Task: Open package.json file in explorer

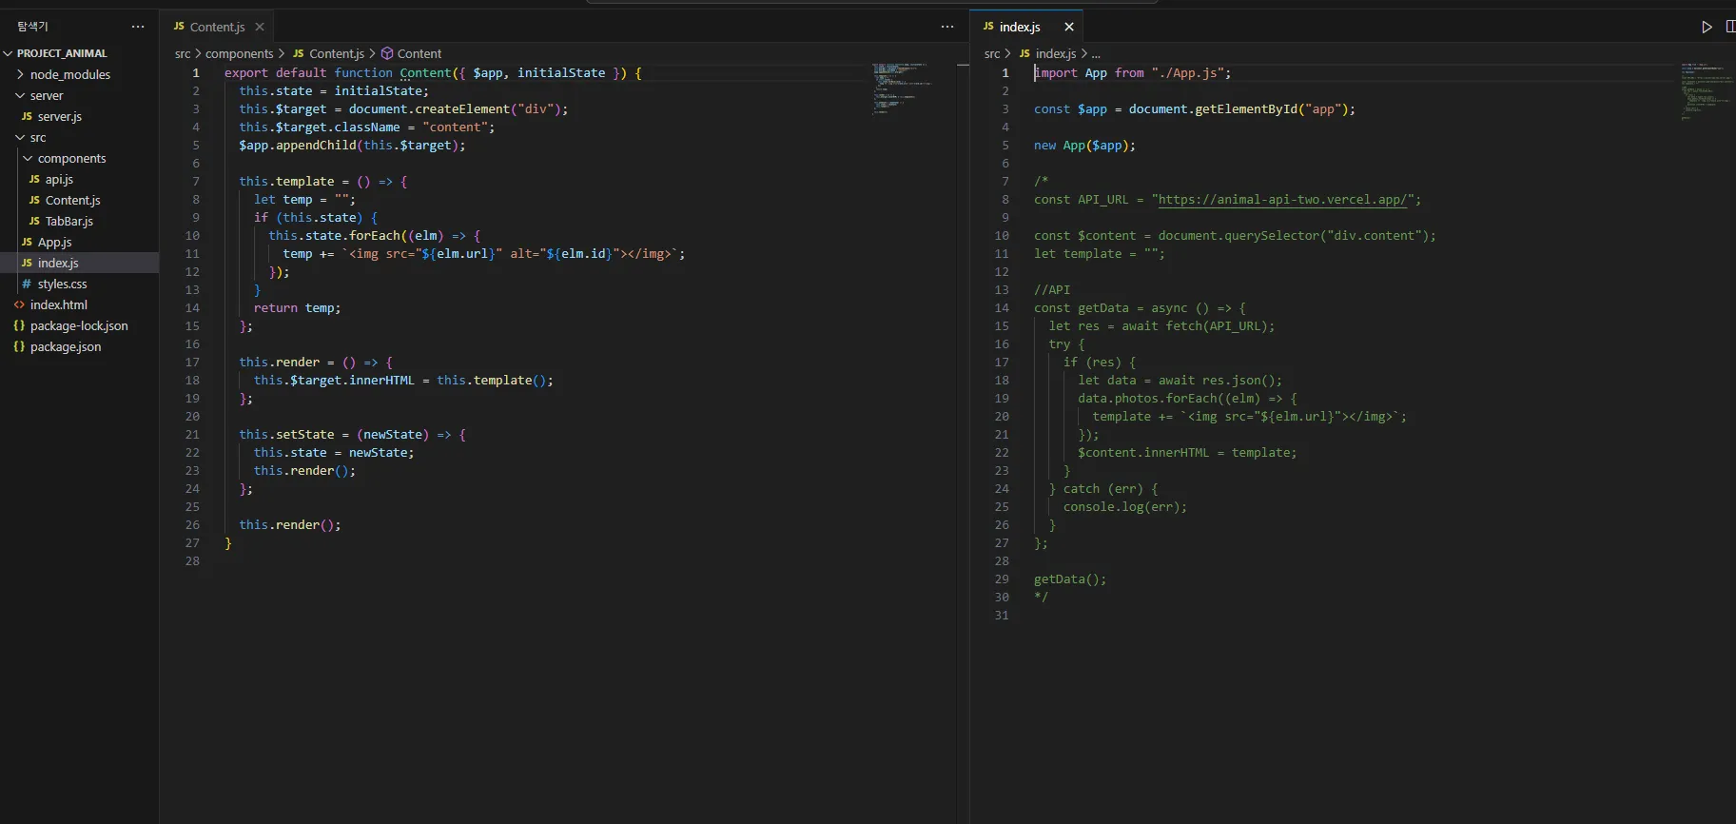Action: tap(66, 346)
